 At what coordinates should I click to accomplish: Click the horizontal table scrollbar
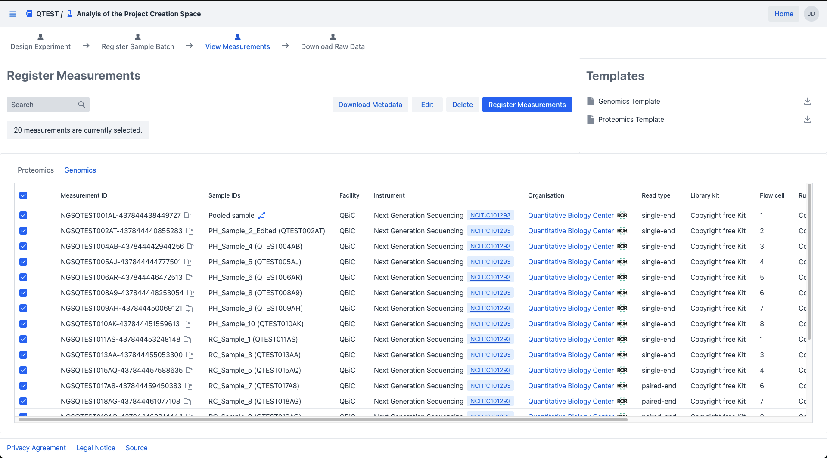click(x=323, y=419)
